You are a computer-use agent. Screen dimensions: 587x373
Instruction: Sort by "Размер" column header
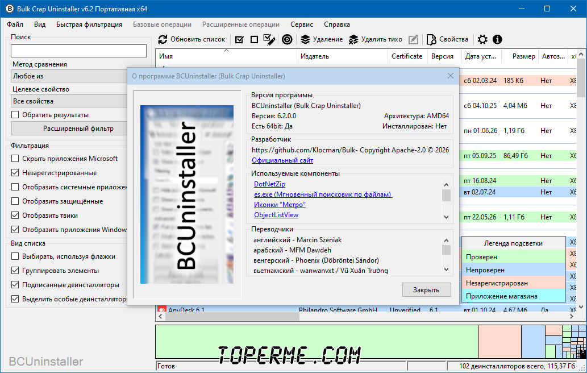coord(519,56)
